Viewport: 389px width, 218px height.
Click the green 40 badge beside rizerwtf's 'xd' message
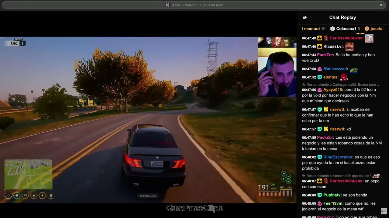(319, 129)
